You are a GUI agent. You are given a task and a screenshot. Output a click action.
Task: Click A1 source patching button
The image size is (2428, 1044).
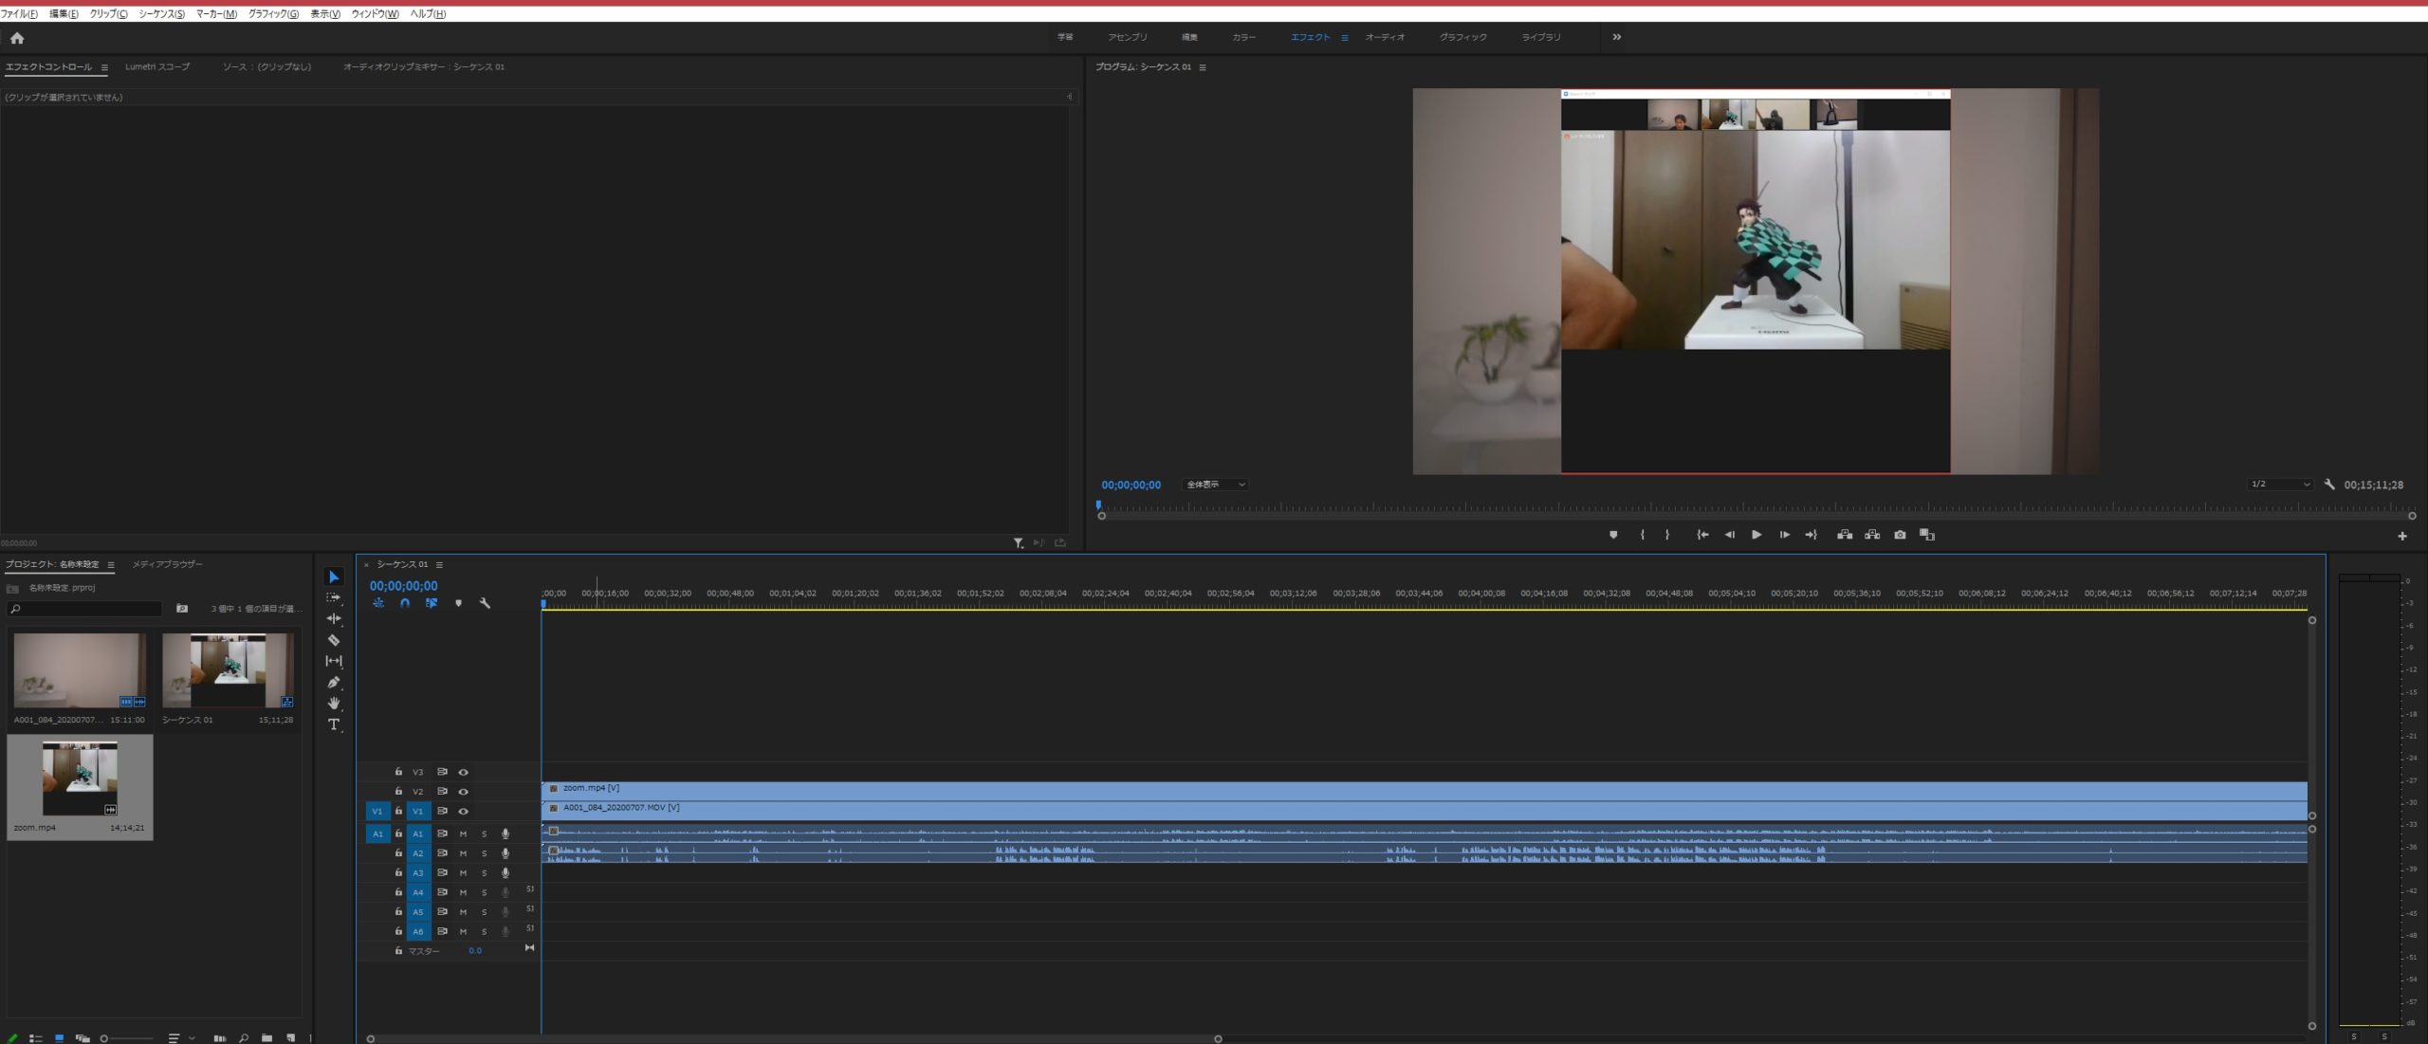coord(377,834)
